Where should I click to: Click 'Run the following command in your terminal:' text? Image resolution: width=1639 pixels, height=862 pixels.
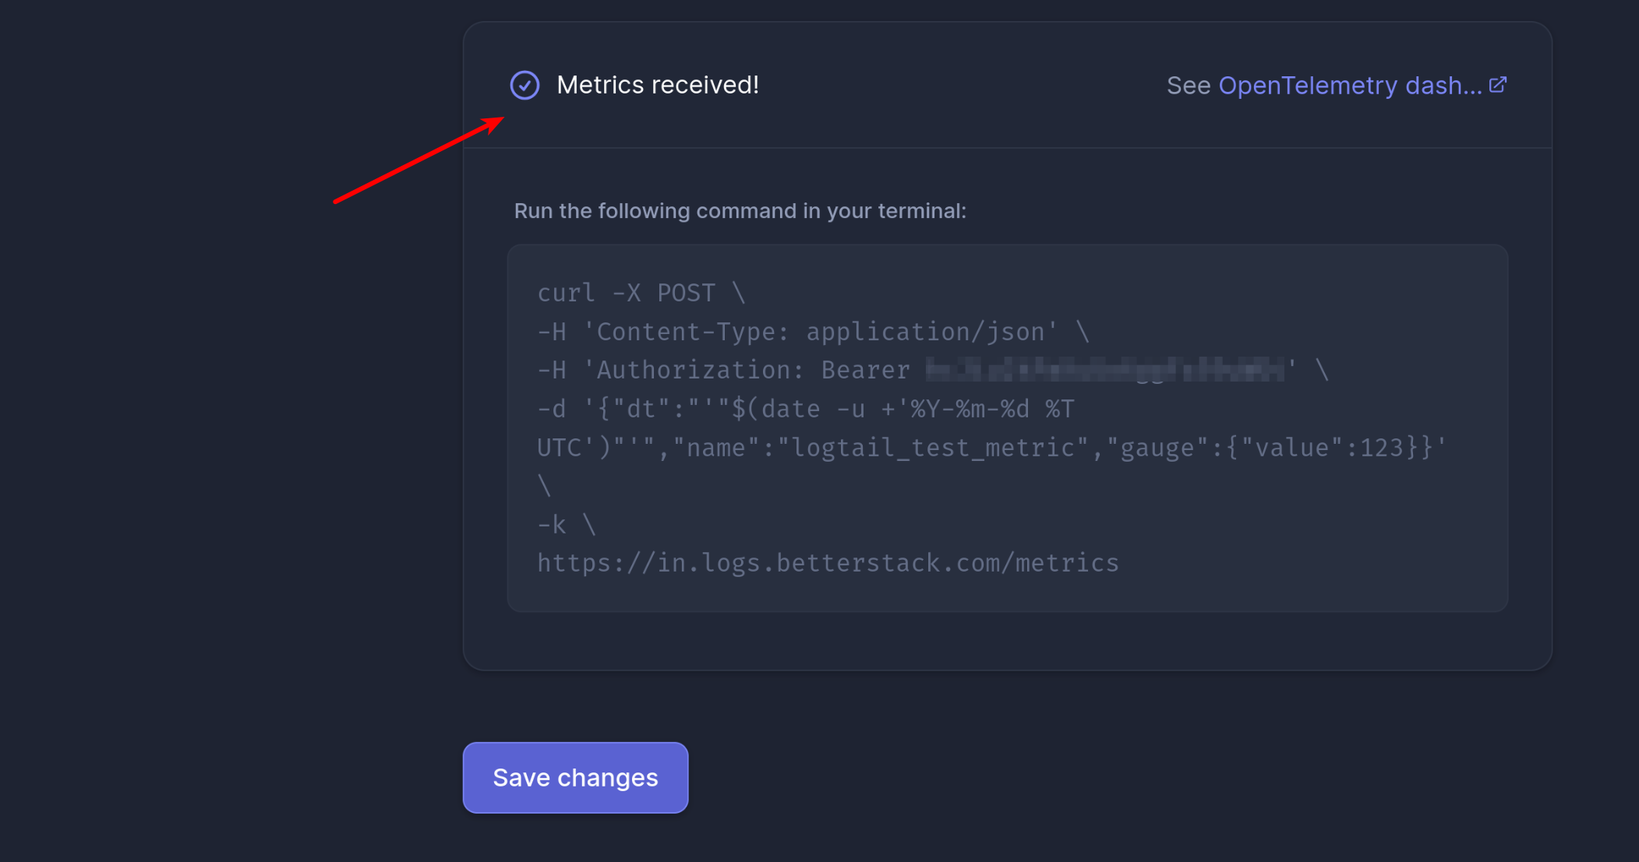740,211
